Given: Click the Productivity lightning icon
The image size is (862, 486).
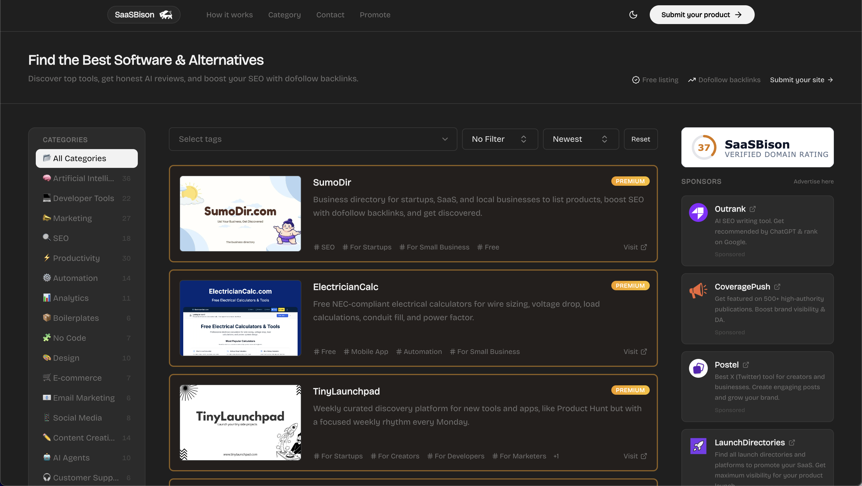Looking at the screenshot, I should click(47, 258).
